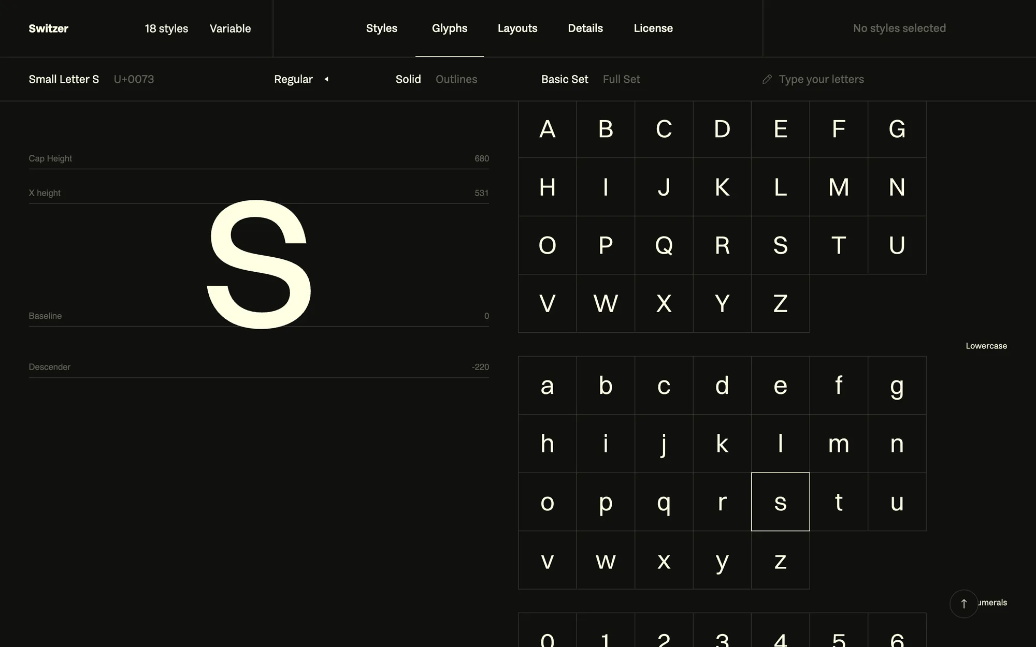Click the pencil icon next to Type your letters

(767, 79)
